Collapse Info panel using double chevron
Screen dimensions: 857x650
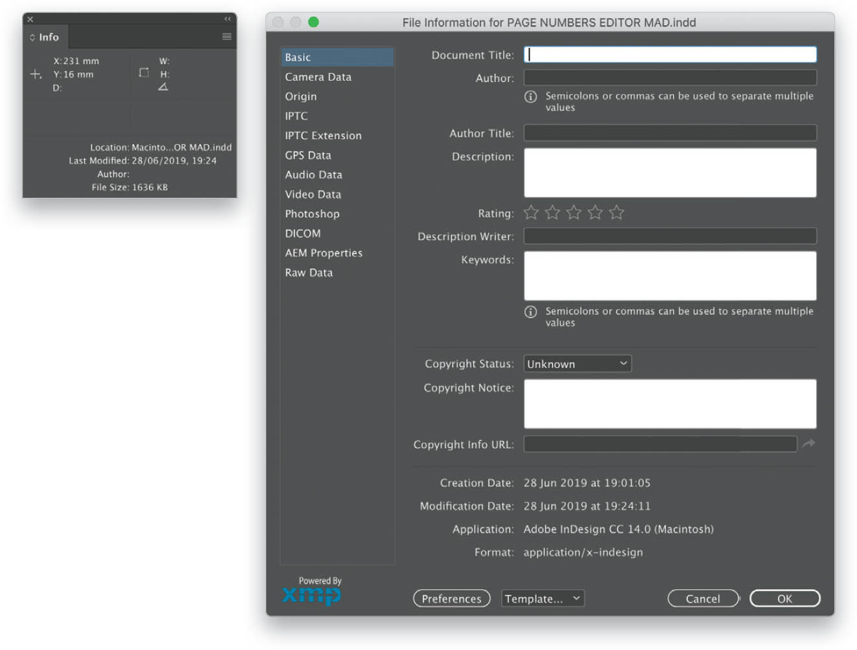click(x=227, y=19)
